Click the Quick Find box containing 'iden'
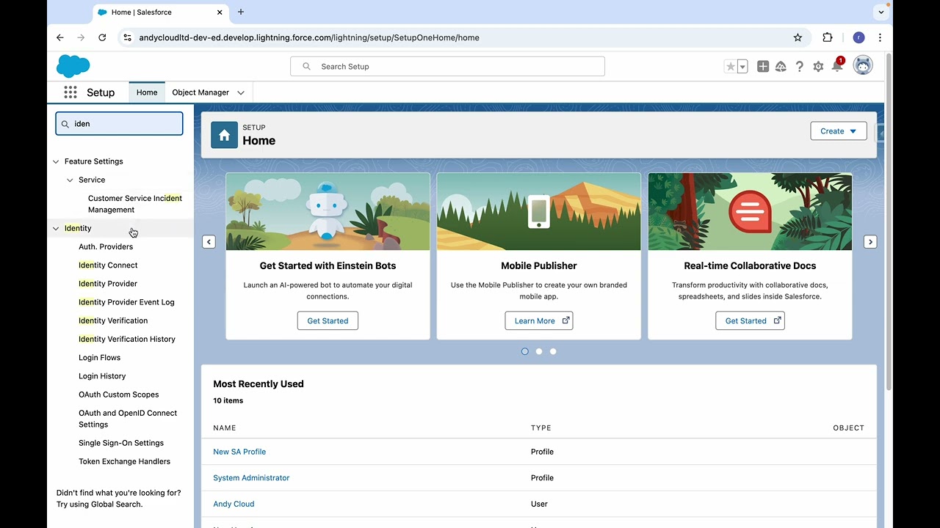 click(119, 124)
